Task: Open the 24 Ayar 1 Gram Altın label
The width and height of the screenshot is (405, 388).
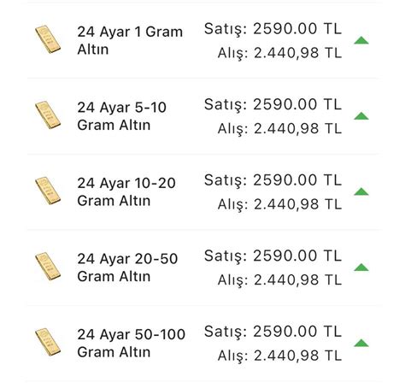Action: coord(130,40)
